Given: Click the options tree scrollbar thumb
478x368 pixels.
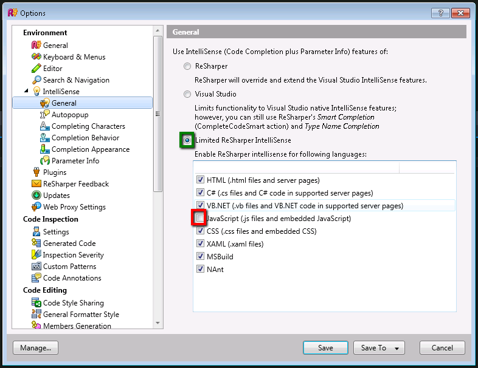Looking at the screenshot, I should pos(158,114).
